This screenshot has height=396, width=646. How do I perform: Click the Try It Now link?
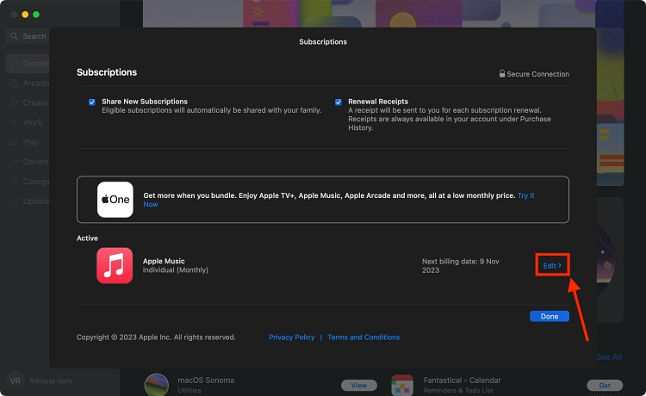pyautogui.click(x=525, y=195)
